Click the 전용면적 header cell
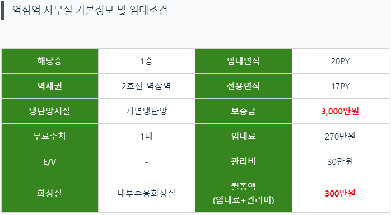391x215 pixels. tap(244, 86)
